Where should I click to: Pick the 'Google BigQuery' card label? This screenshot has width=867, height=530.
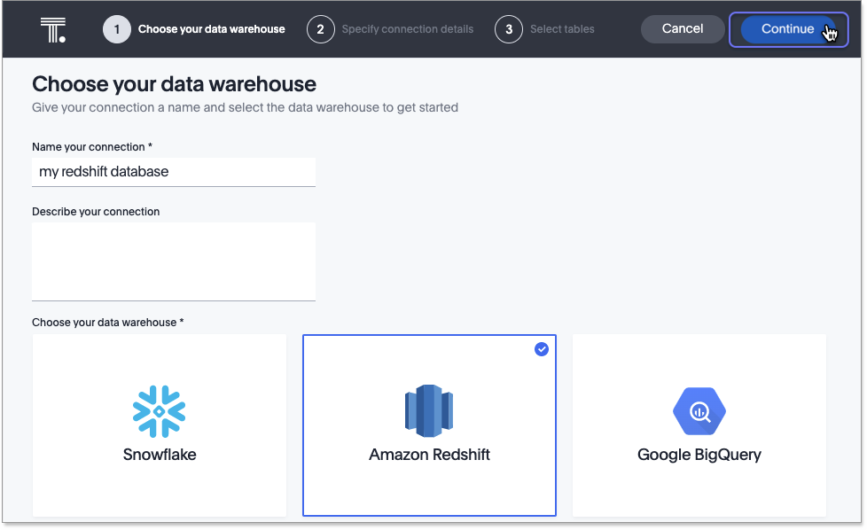(x=699, y=455)
